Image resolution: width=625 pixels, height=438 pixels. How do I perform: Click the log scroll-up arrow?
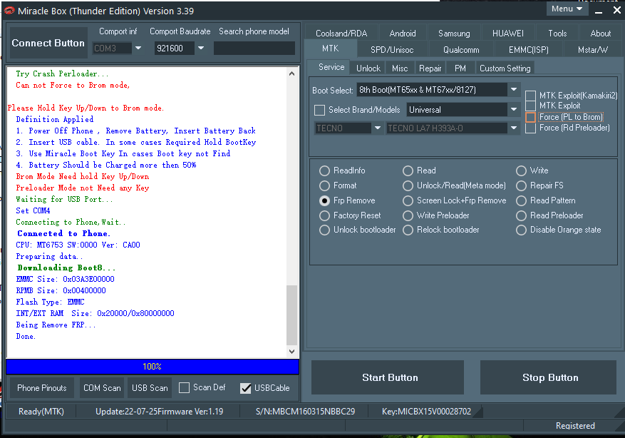(291, 73)
